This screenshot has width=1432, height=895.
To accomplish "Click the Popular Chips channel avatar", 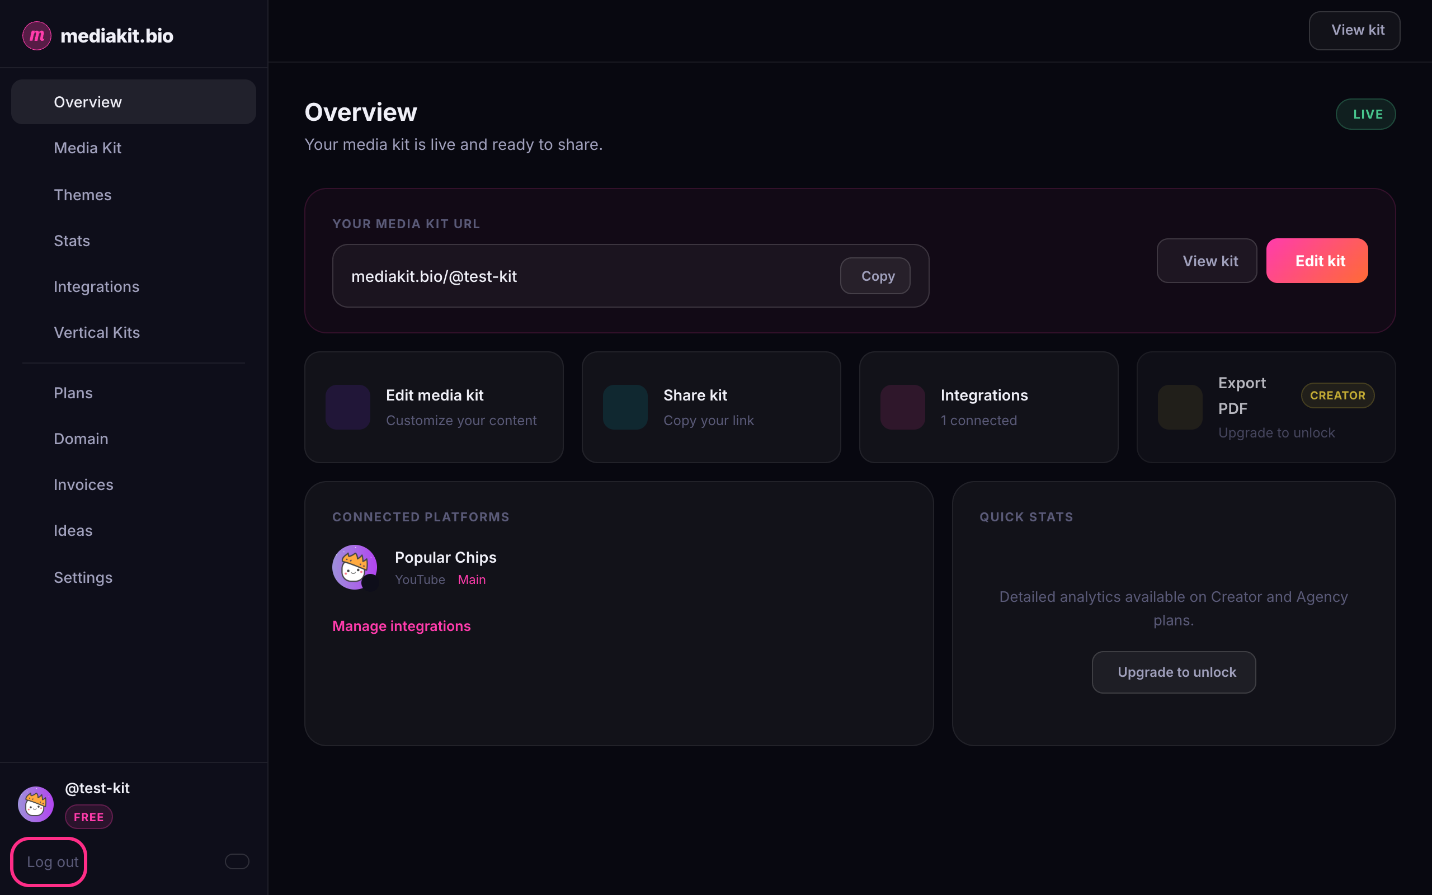I will (x=355, y=567).
